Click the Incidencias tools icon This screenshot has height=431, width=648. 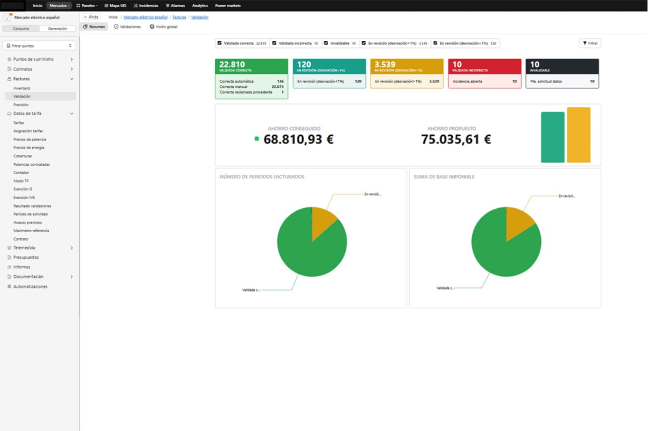[136, 6]
